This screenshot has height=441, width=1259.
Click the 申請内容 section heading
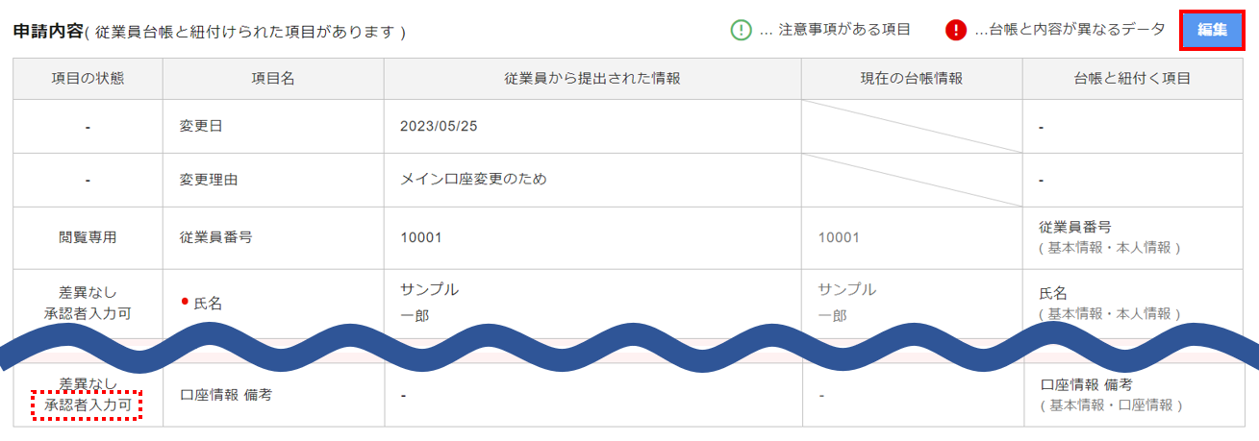click(x=47, y=31)
